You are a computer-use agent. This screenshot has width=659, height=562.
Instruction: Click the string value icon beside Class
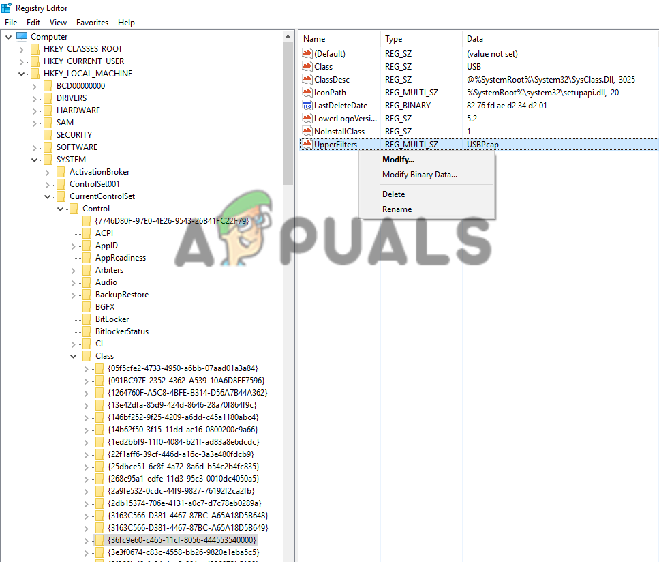tap(307, 66)
